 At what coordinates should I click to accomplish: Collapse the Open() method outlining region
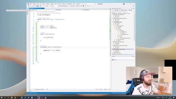(x=37, y=34)
